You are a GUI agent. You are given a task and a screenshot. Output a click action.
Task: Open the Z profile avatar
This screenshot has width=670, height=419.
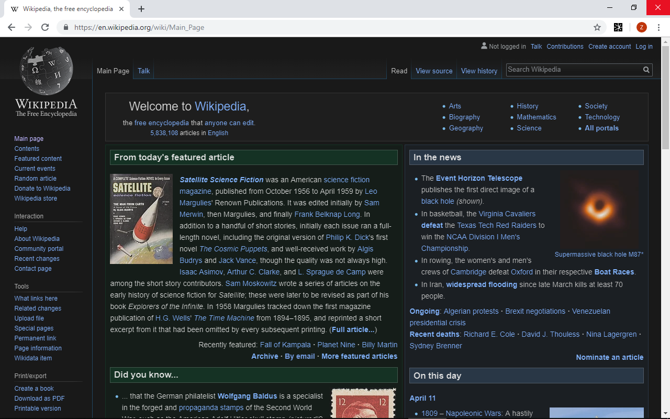click(642, 27)
